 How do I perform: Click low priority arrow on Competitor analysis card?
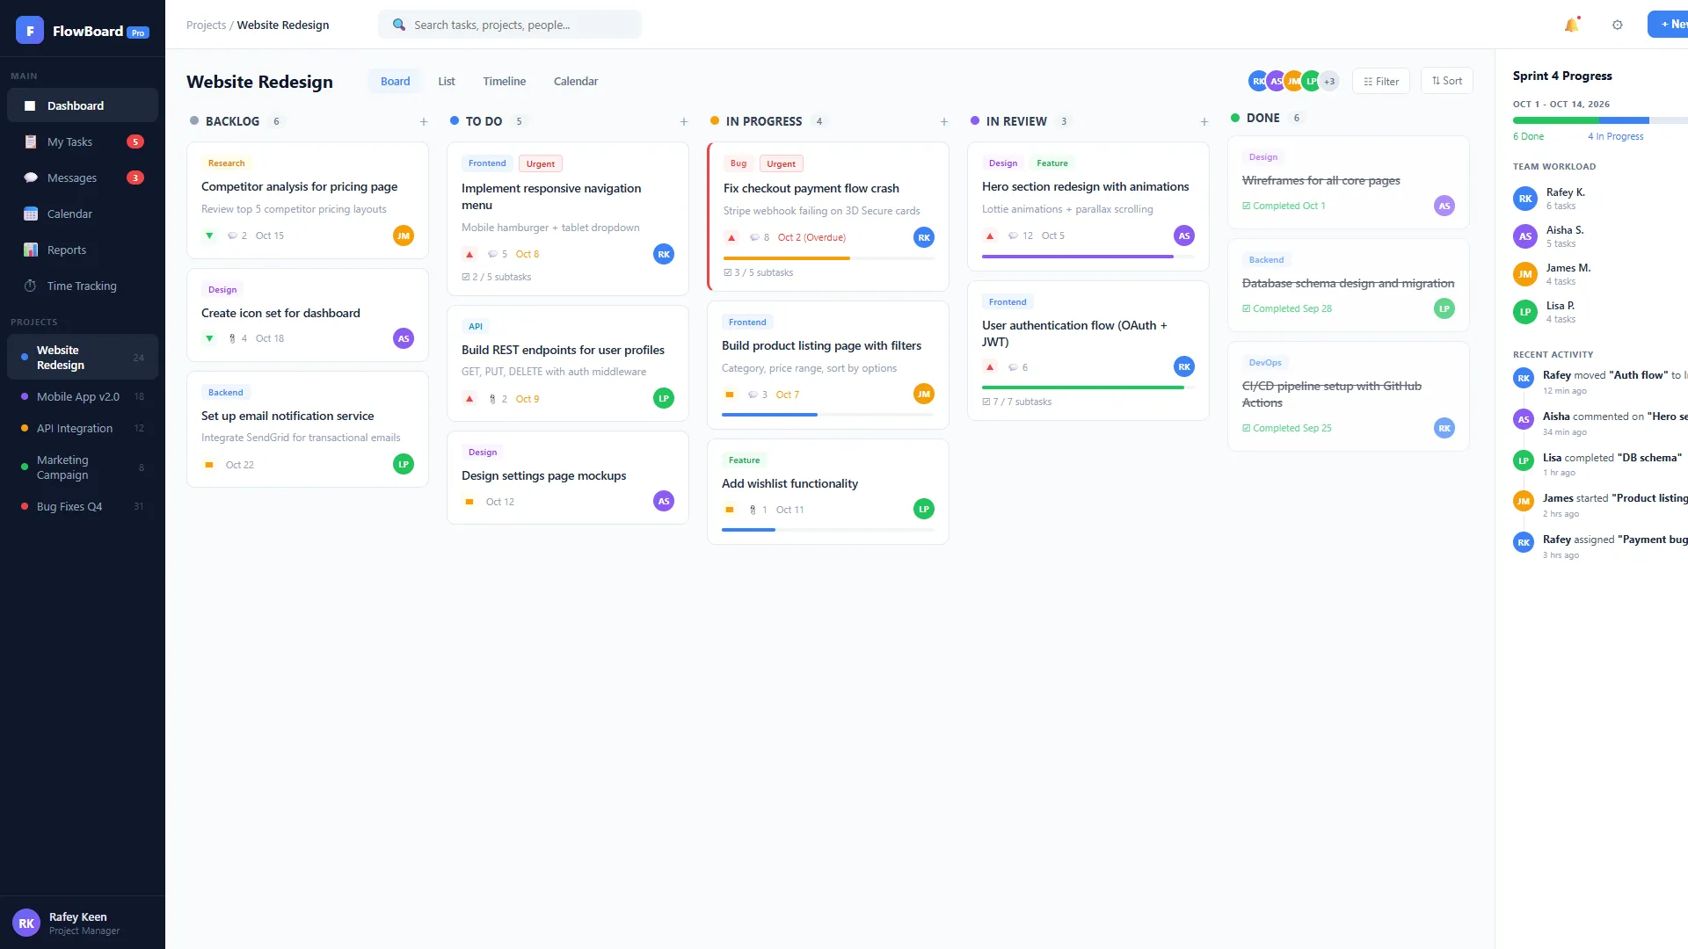coord(209,235)
